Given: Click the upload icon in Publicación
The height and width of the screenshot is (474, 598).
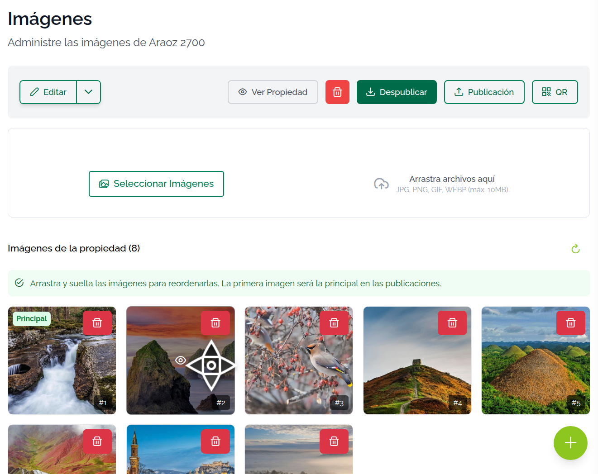Looking at the screenshot, I should coord(459,92).
